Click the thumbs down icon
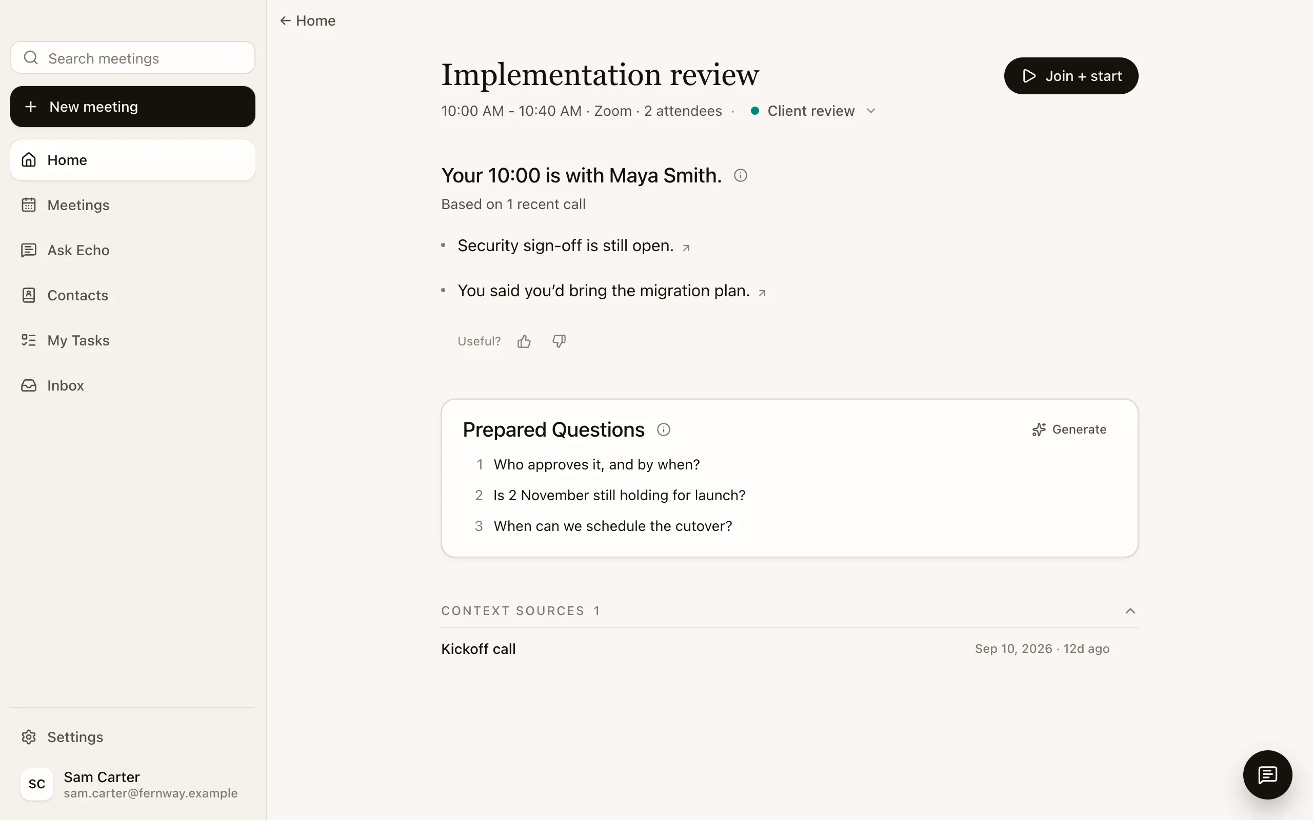 point(559,341)
